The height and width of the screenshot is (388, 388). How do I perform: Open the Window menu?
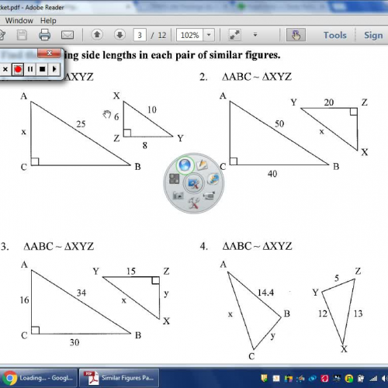point(19,20)
